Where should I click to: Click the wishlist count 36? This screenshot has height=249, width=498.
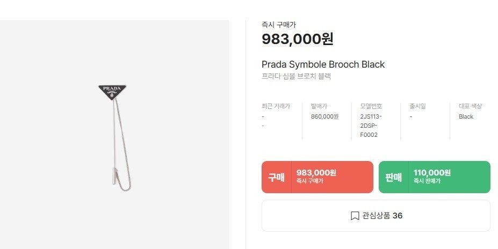pos(398,216)
